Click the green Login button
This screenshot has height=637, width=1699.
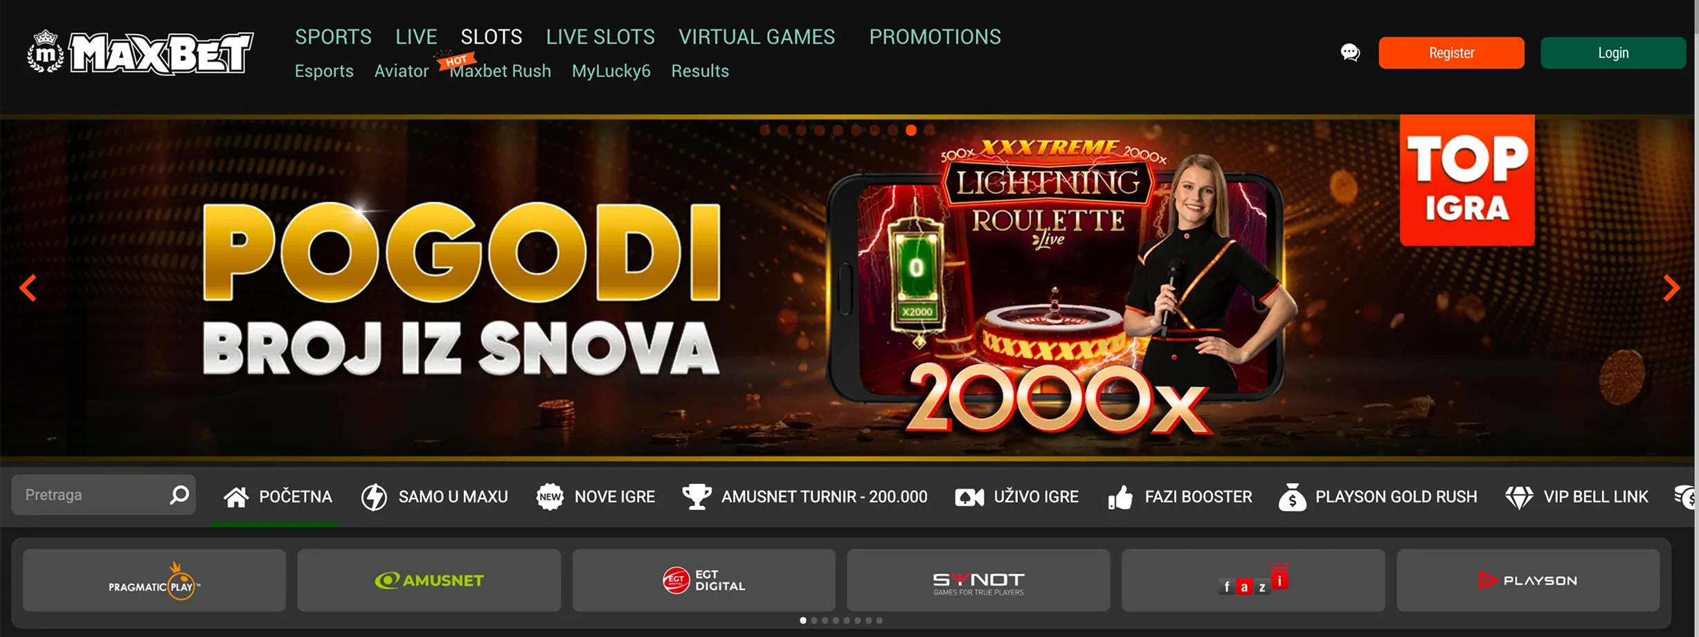[1613, 53]
